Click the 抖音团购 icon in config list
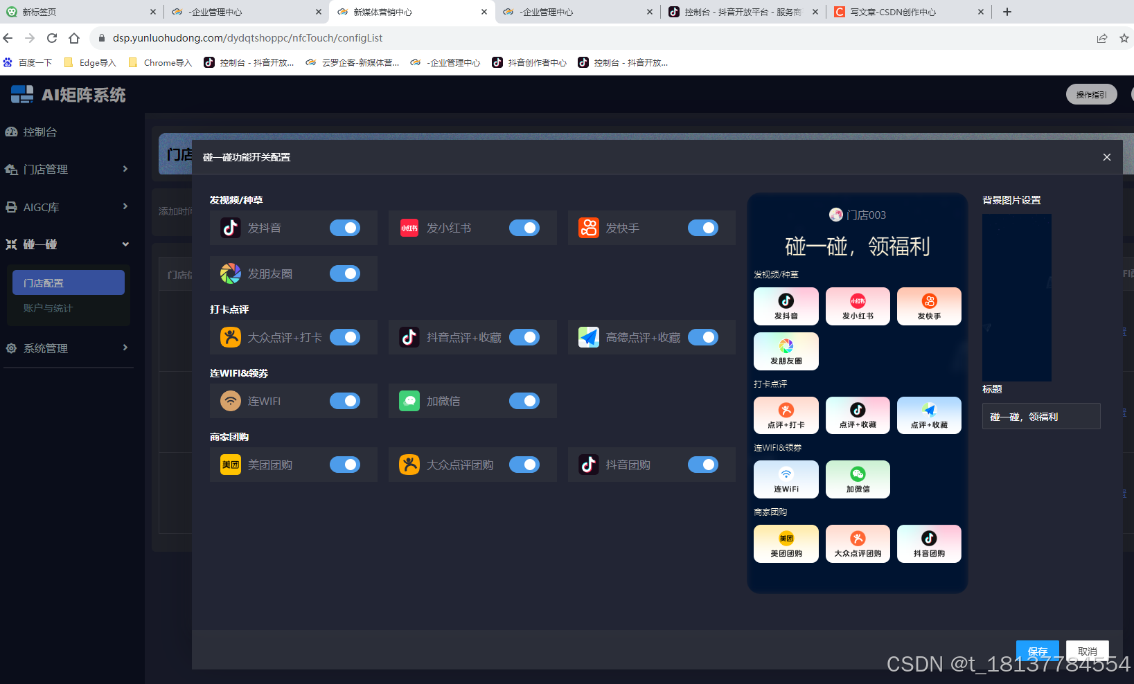 coord(589,465)
